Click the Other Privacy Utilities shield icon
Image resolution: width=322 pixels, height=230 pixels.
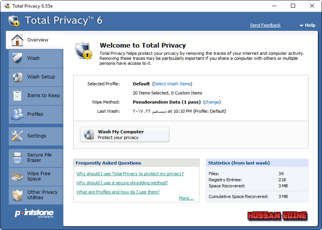pos(17,195)
